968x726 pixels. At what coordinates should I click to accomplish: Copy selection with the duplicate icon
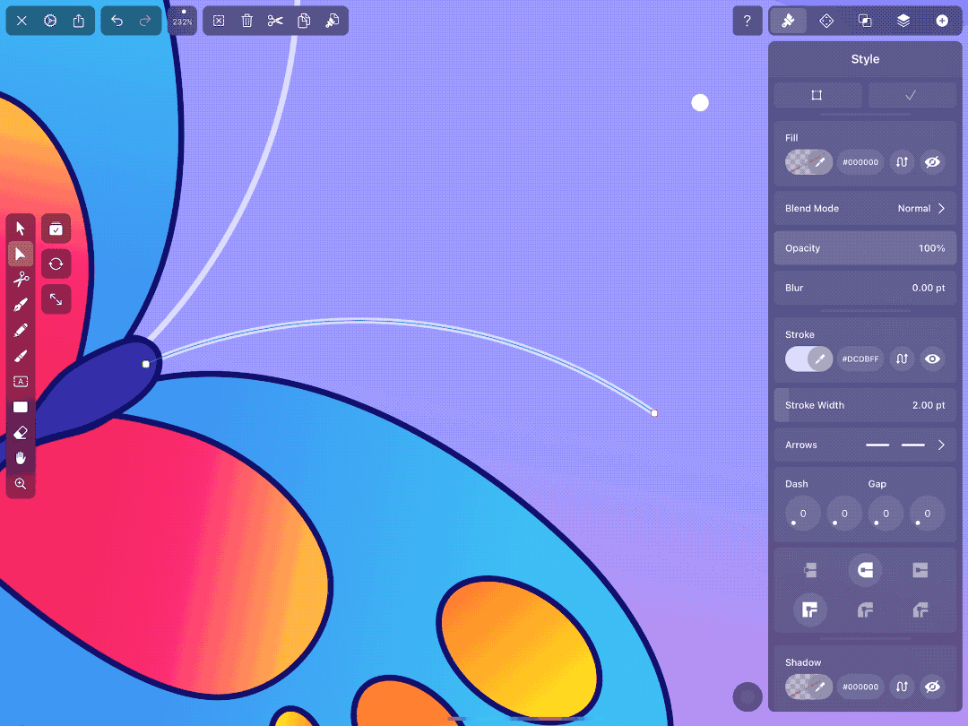(304, 21)
